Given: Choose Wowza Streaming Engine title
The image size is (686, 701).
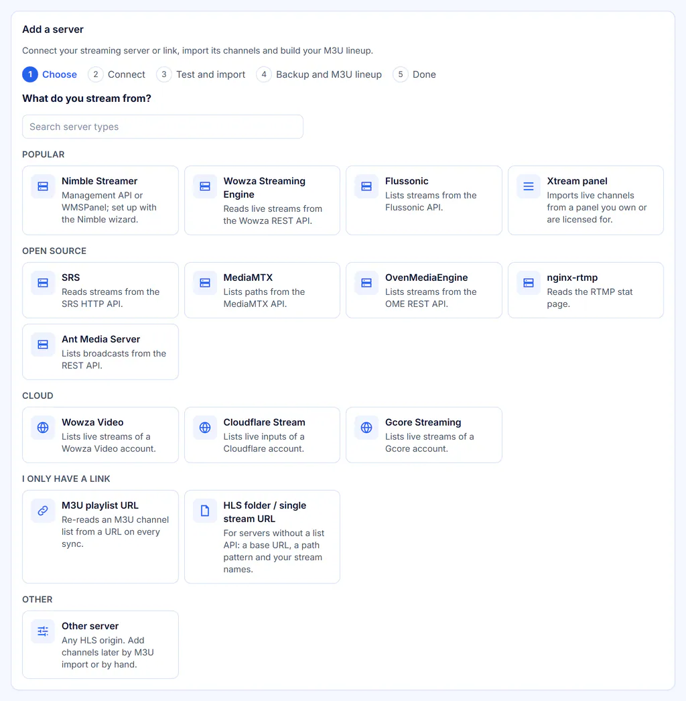Looking at the screenshot, I should tap(264, 188).
